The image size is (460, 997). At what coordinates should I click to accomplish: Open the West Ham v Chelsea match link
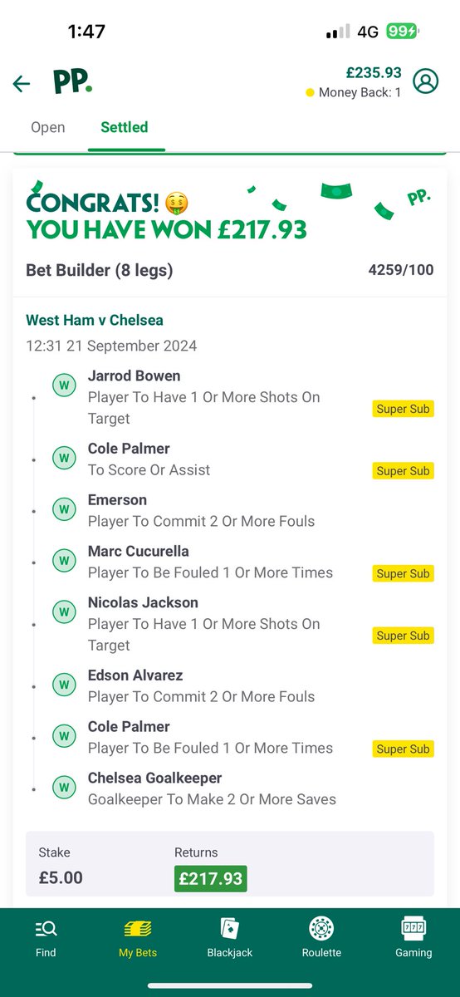click(96, 320)
